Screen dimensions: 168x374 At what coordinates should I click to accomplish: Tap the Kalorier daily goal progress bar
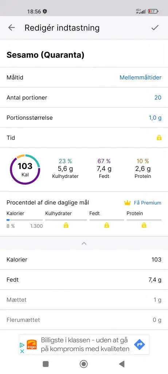(25, 220)
